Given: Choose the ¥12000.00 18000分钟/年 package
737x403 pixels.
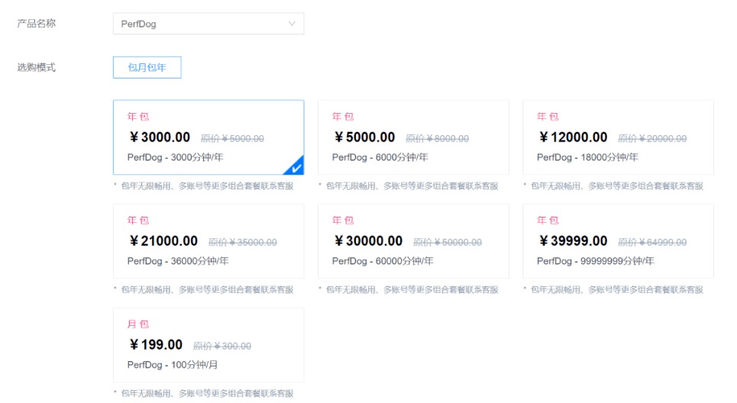Looking at the screenshot, I should point(618,137).
